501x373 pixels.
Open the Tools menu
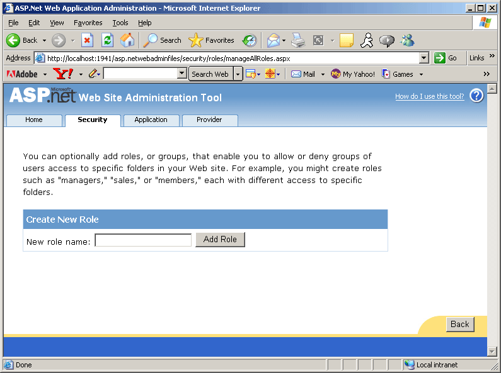coord(120,23)
